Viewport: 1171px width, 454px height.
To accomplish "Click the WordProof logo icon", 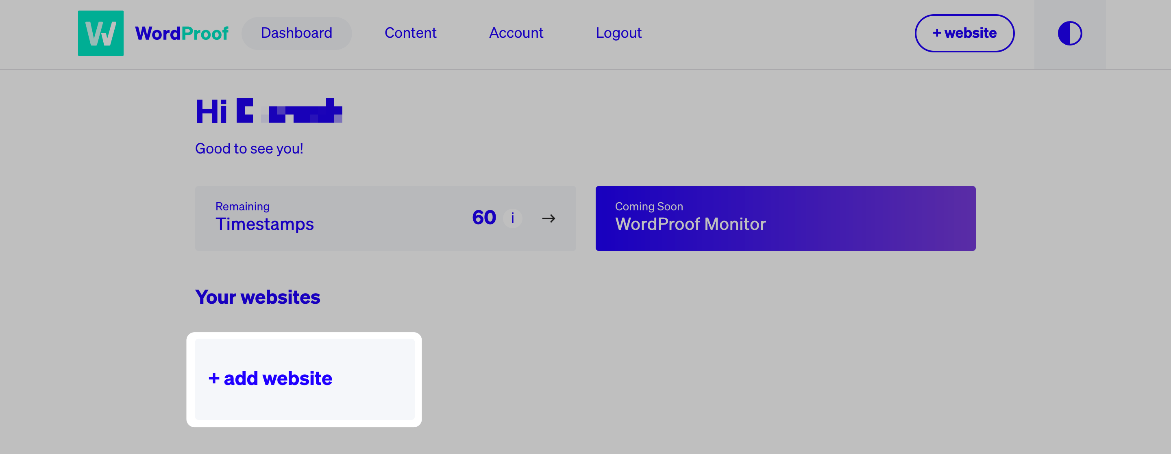I will [x=101, y=33].
